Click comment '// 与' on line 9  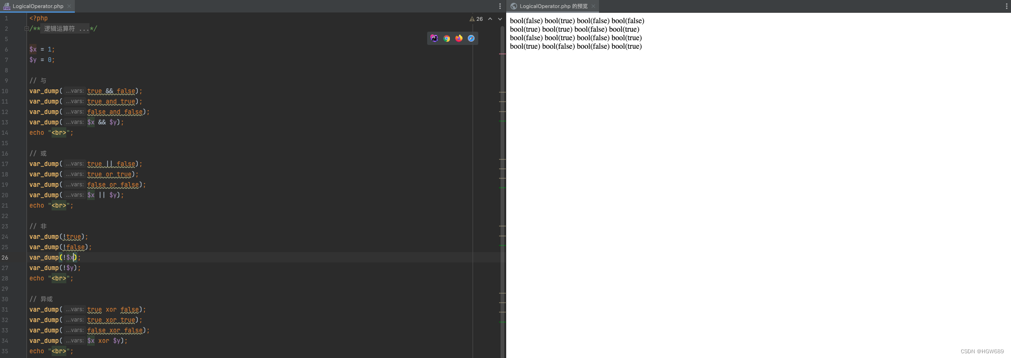38,81
